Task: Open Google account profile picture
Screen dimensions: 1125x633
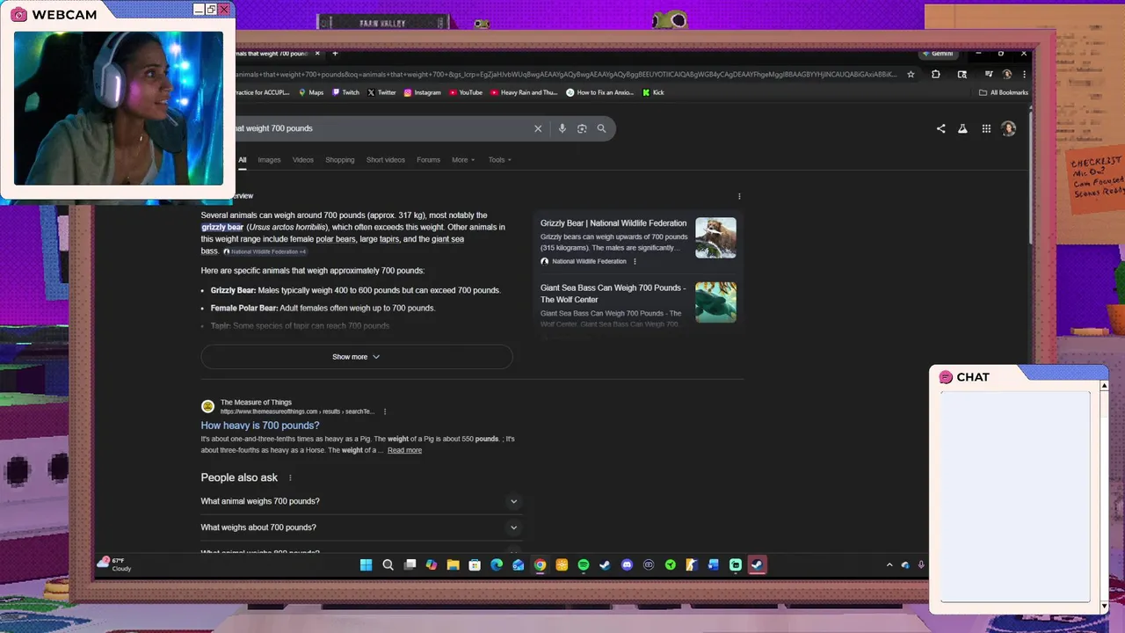Action: (1008, 128)
